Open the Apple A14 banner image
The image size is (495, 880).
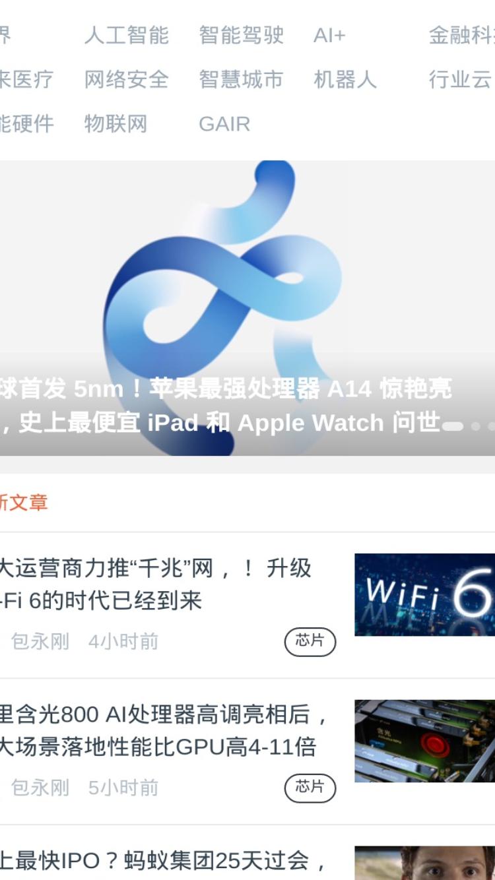247,308
